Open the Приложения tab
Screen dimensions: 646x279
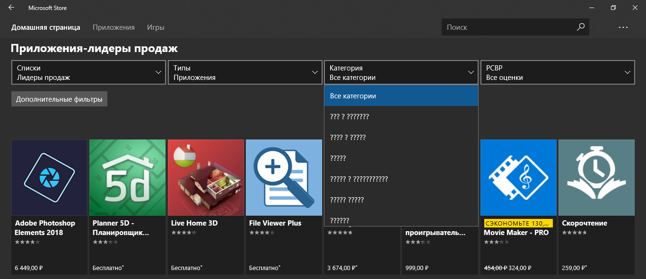click(x=113, y=27)
